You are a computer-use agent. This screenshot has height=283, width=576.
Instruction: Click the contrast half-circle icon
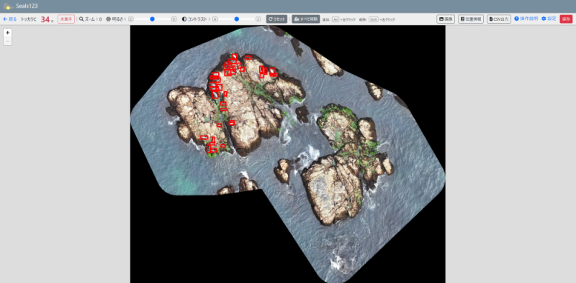[184, 19]
